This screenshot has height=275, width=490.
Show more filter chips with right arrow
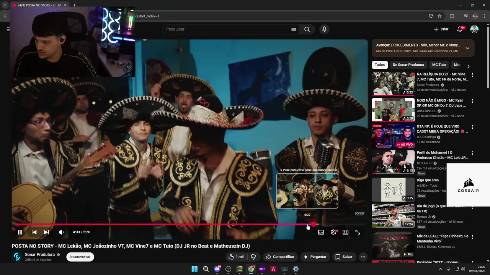pos(468,66)
